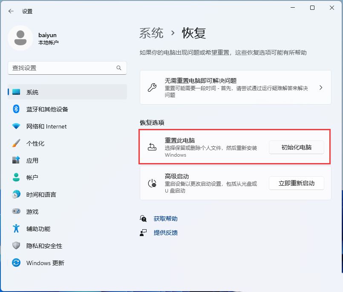Click the back arrow in Settings header

(x=11, y=11)
